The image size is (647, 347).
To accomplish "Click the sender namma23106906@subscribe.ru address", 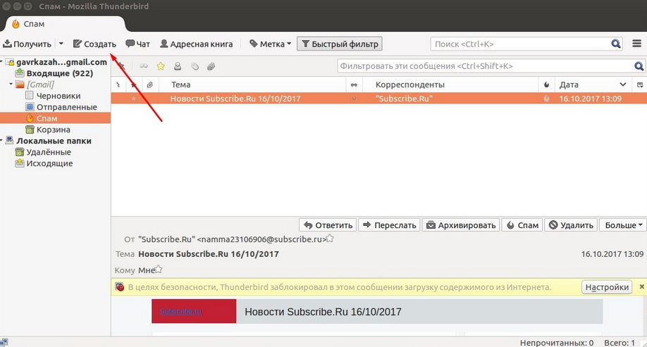I will (x=261, y=239).
